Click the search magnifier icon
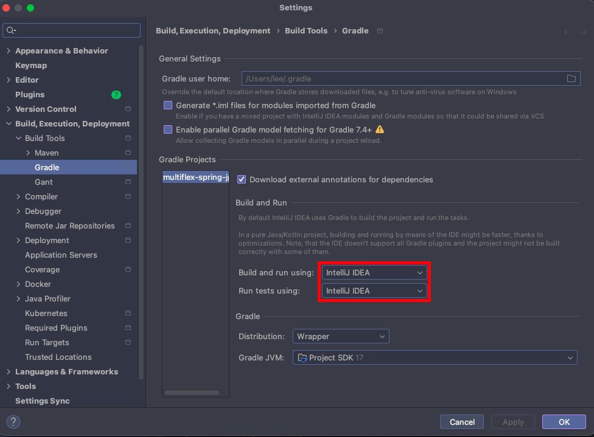Image resolution: width=594 pixels, height=437 pixels. click(10, 30)
